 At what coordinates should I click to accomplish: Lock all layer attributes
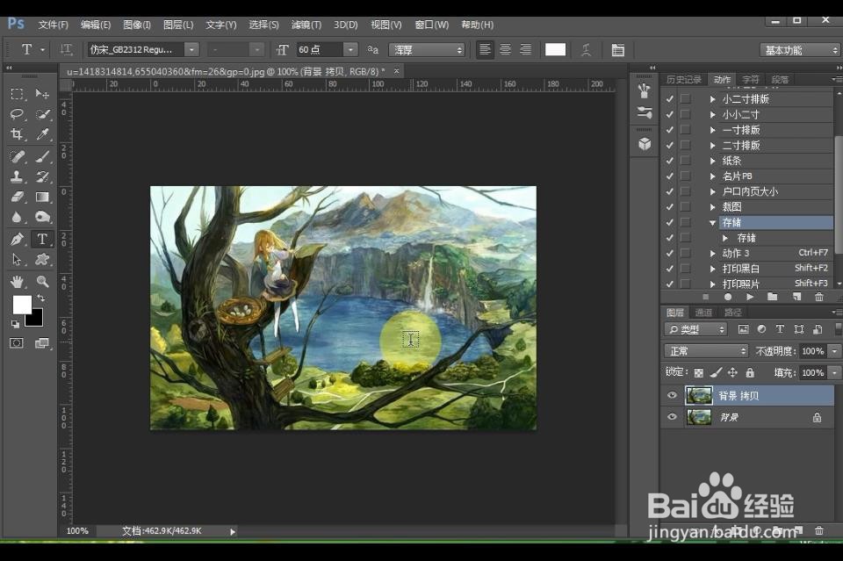[x=750, y=372]
